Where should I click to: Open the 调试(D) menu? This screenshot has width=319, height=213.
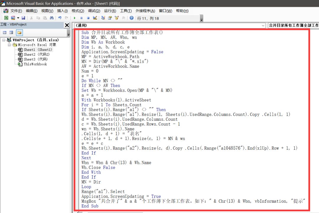coord(94,11)
